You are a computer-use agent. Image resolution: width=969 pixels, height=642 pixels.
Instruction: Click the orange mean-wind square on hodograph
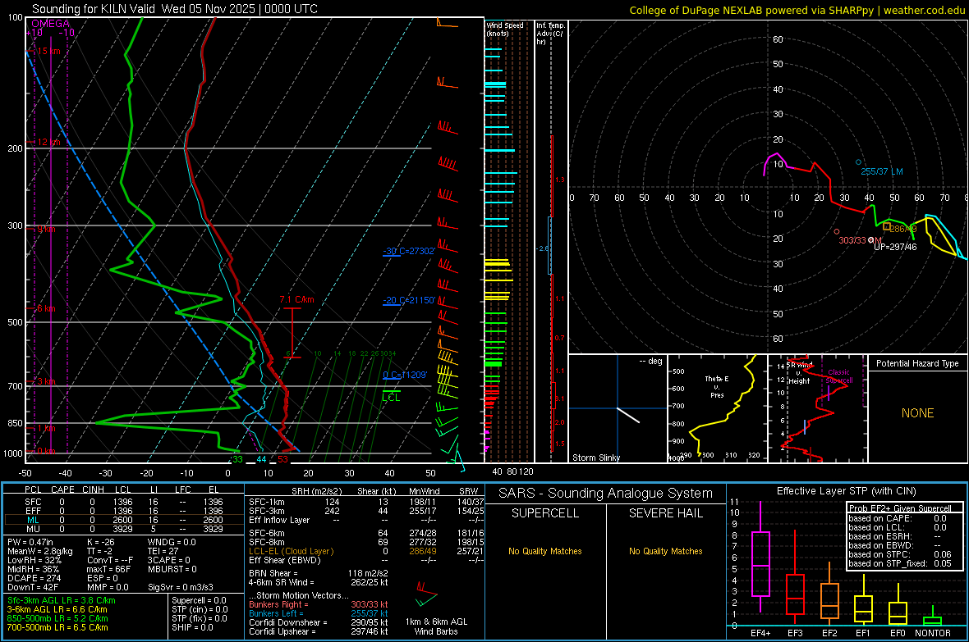[x=887, y=226]
